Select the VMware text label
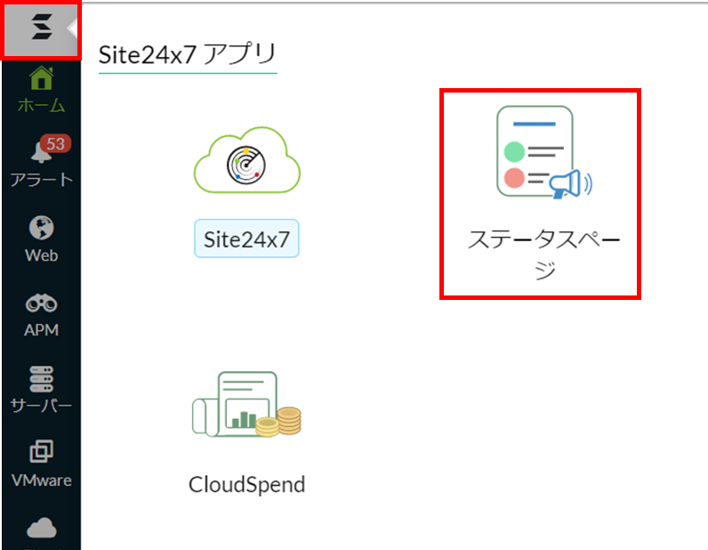 pos(41,481)
